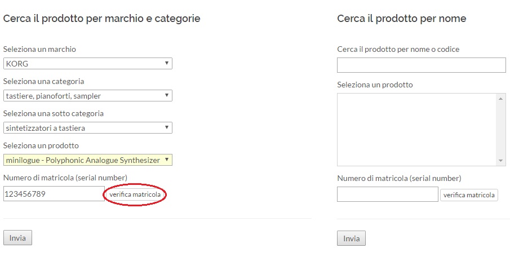The height and width of the screenshot is (261, 510).
Task: Click the Seleziona un marchio label
Action: pos(39,49)
